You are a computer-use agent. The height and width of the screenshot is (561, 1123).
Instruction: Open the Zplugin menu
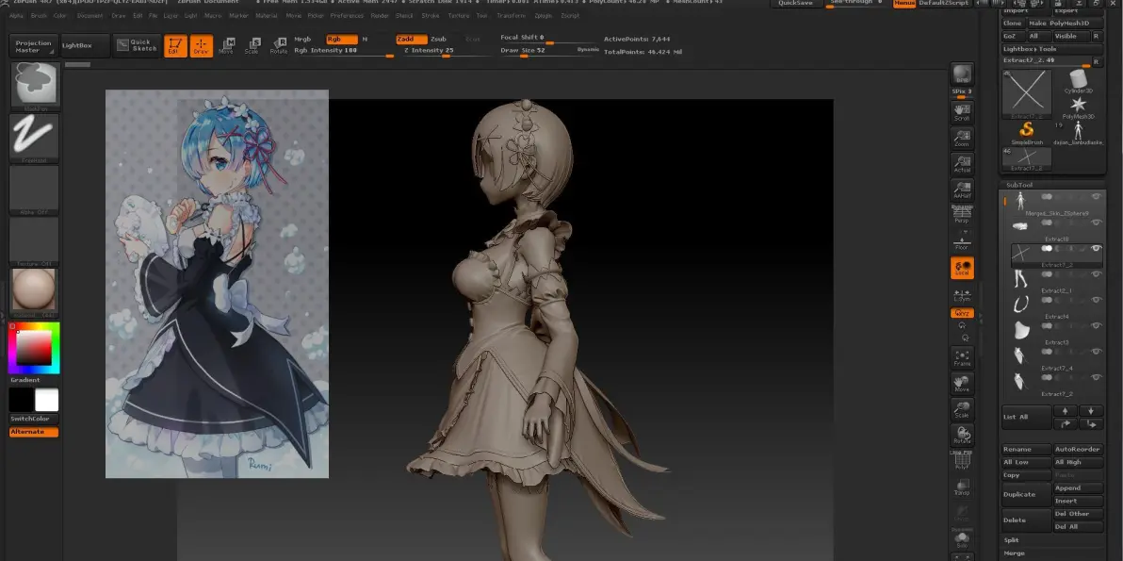[x=543, y=16]
